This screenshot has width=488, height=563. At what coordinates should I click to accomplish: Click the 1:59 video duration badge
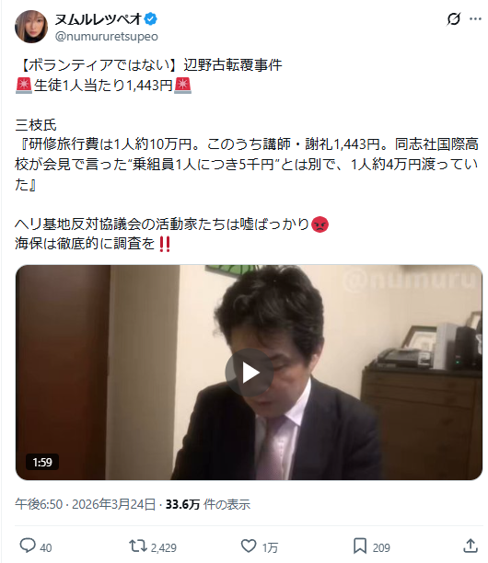tap(42, 462)
